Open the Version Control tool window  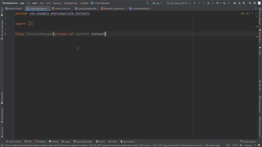[x=14, y=142]
